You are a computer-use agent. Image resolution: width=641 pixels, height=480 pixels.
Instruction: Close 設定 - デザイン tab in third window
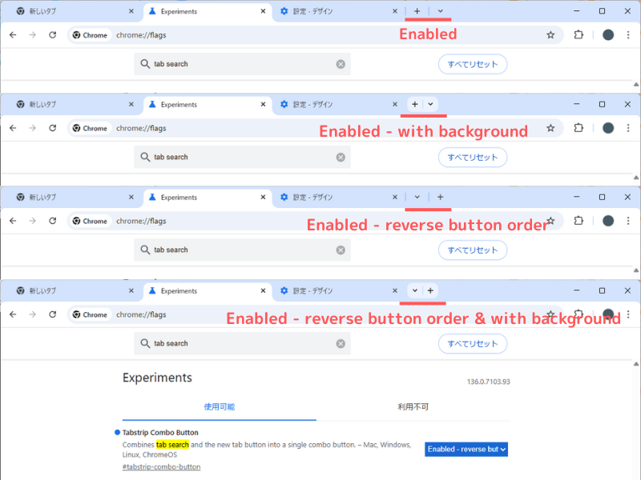(395, 197)
